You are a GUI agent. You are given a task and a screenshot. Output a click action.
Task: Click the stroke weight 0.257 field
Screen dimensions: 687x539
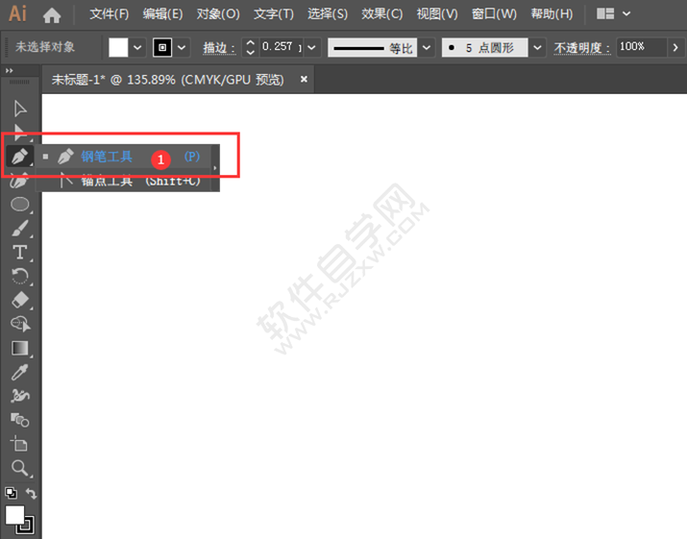[x=282, y=47]
